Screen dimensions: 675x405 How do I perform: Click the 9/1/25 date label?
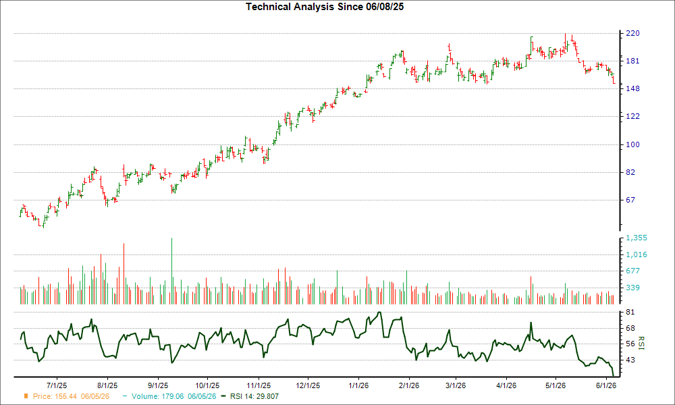pos(158,385)
